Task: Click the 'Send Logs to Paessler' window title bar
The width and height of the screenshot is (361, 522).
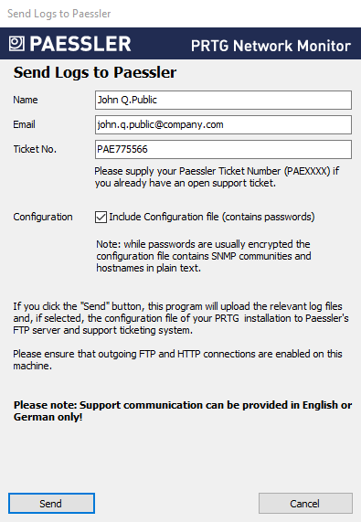Action: click(180, 14)
